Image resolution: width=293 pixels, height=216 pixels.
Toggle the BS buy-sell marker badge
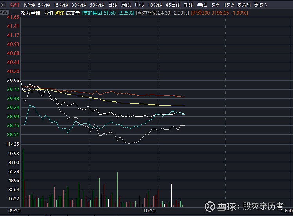(x=4, y=13)
